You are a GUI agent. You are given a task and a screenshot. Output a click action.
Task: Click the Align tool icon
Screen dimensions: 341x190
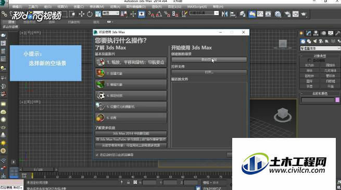click(x=233, y=14)
